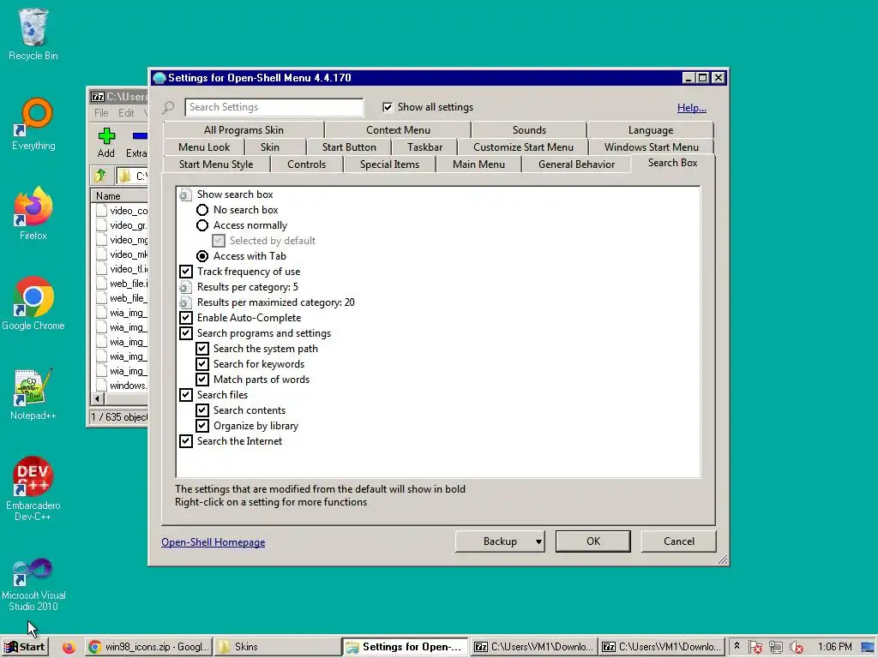Toggle the Search files checkbox
878x658 pixels.
pyautogui.click(x=186, y=395)
